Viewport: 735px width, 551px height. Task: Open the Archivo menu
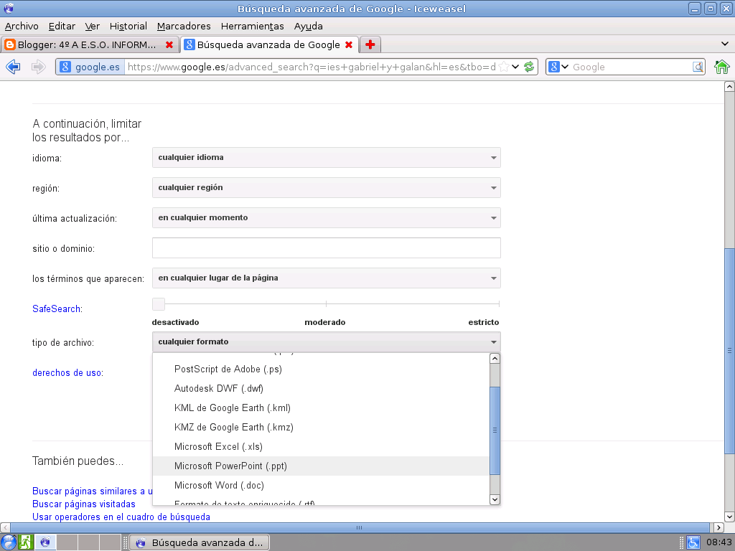tap(22, 27)
